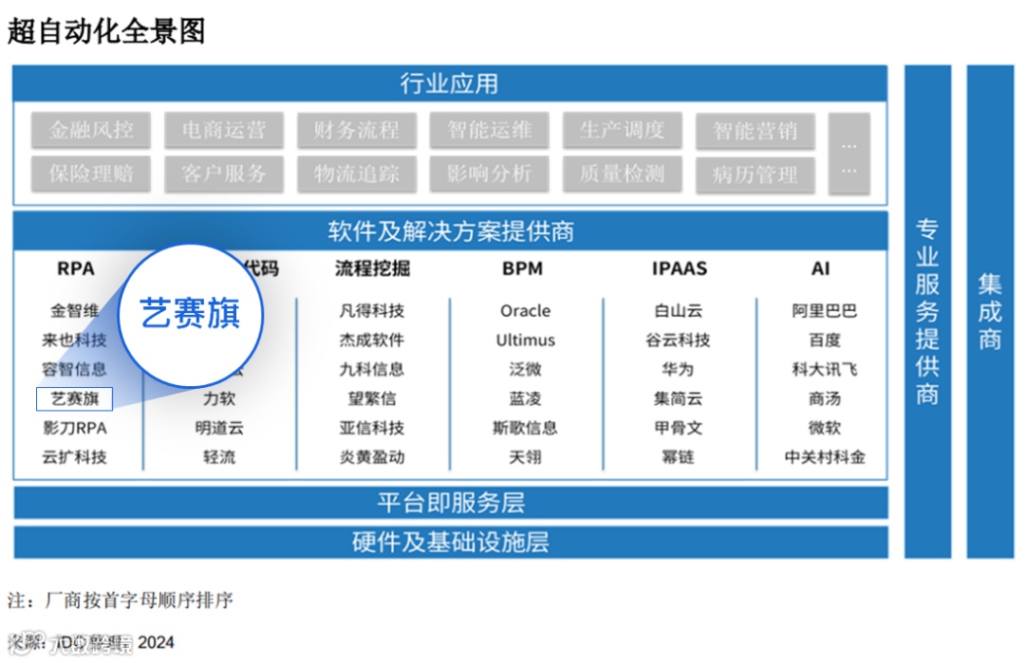Select 炎黄盈动 under 流程挖掘
The width and height of the screenshot is (1025, 663).
tap(372, 457)
